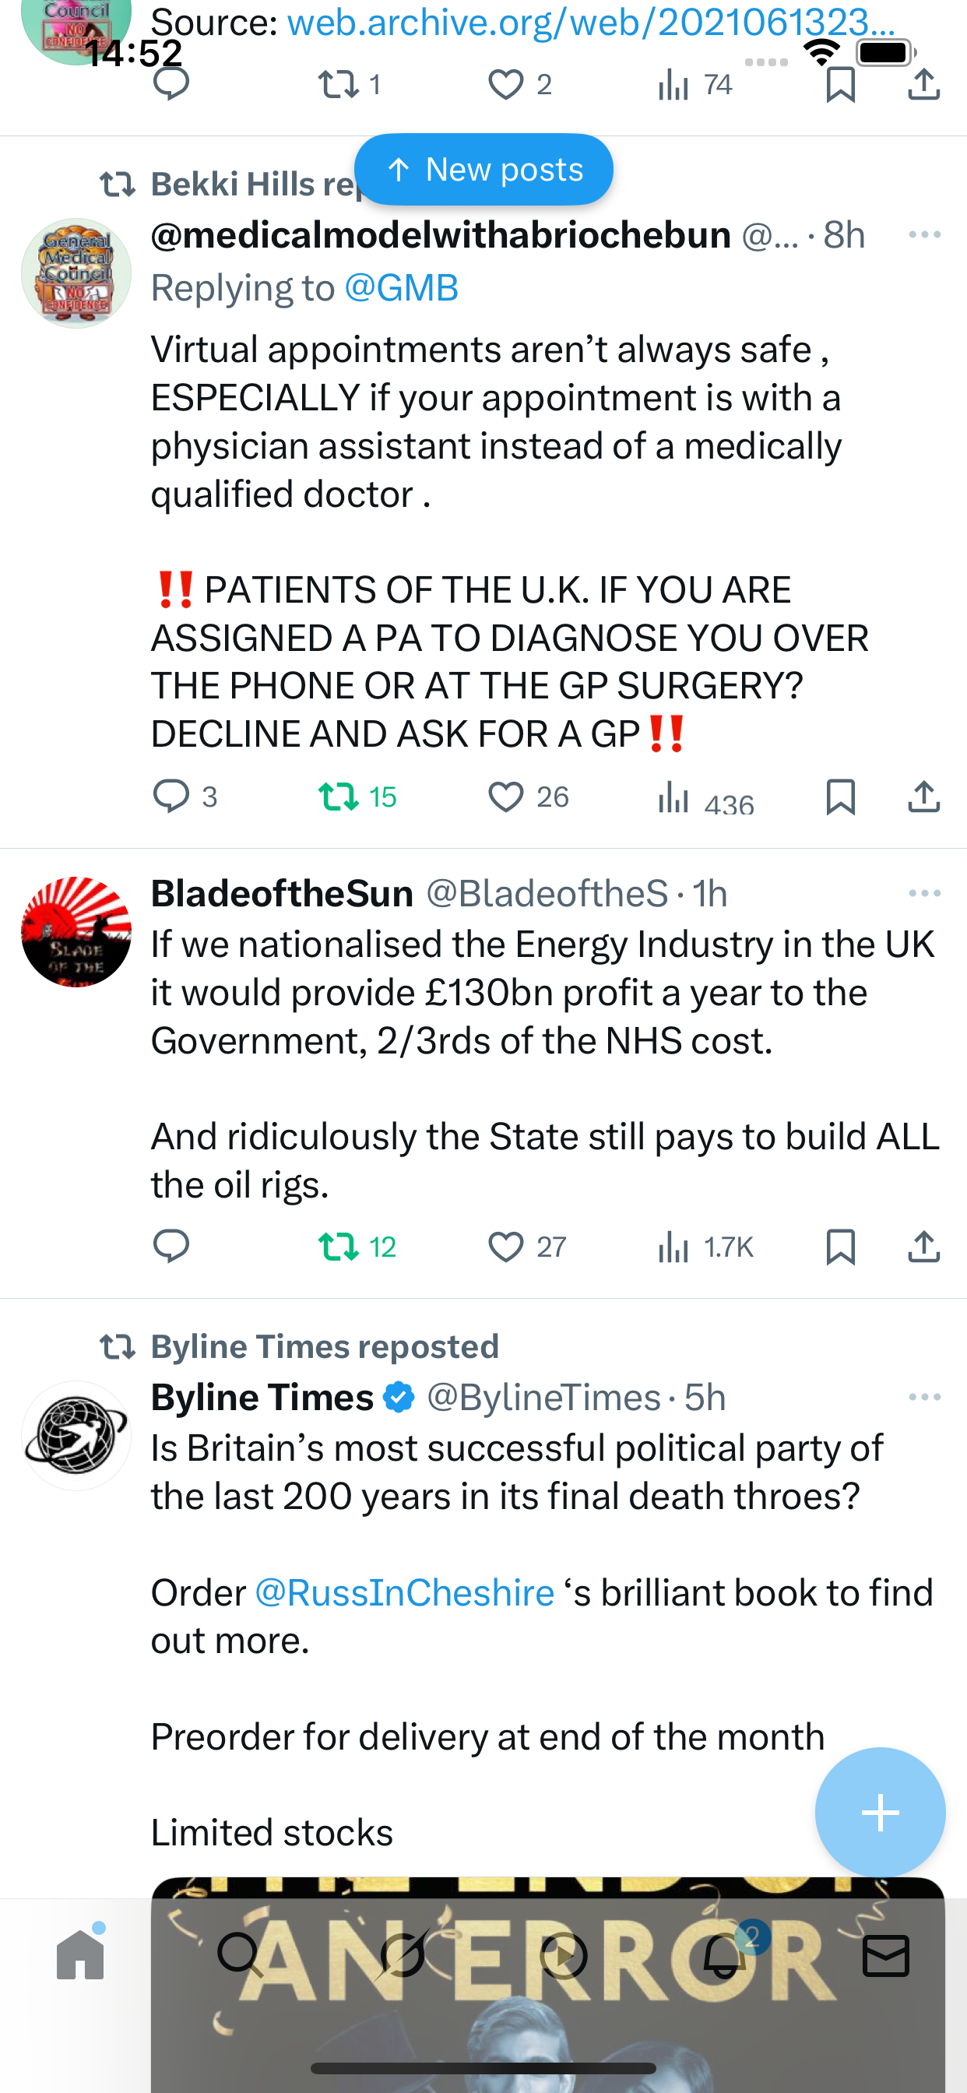Viewport: 967px width, 2093px height.
Task: Compose a new post with plus button
Action: coord(880,1812)
